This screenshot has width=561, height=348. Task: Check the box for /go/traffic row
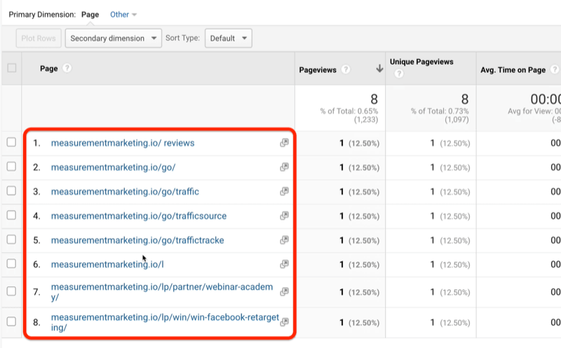[11, 190]
